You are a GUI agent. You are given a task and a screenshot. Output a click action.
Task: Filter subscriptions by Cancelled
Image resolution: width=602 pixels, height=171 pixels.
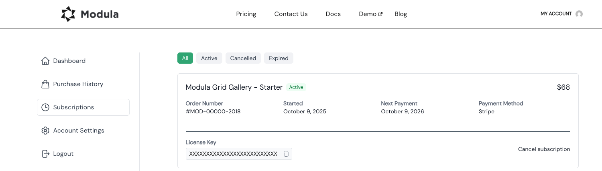[243, 58]
